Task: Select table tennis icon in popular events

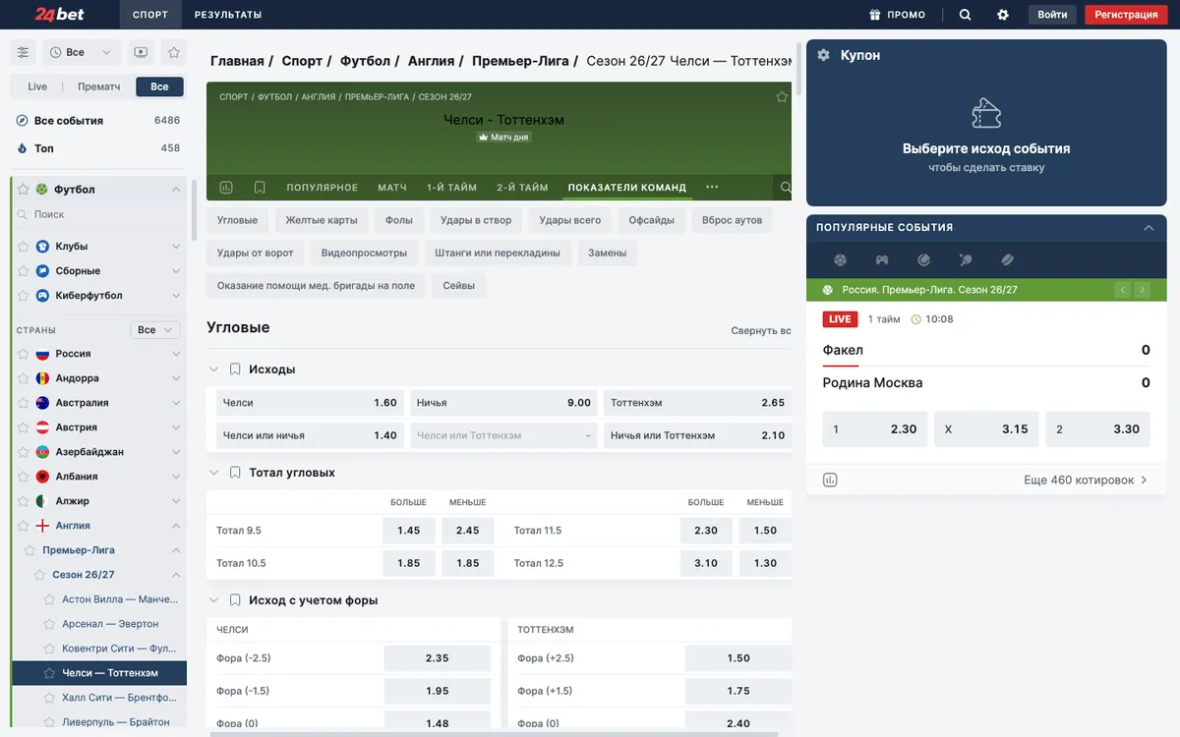Action: pos(966,260)
